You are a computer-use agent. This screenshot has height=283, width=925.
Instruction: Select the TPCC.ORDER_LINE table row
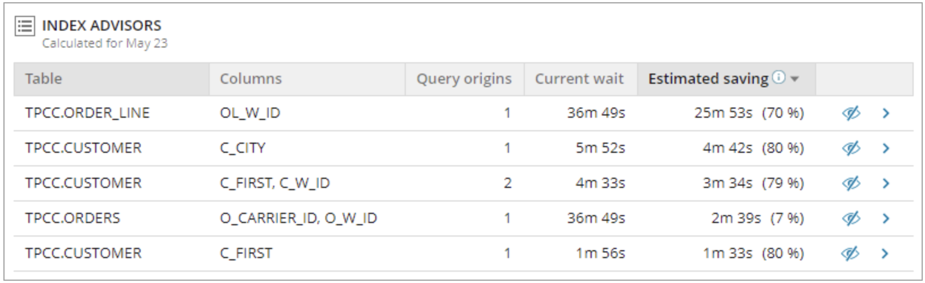coord(463,113)
